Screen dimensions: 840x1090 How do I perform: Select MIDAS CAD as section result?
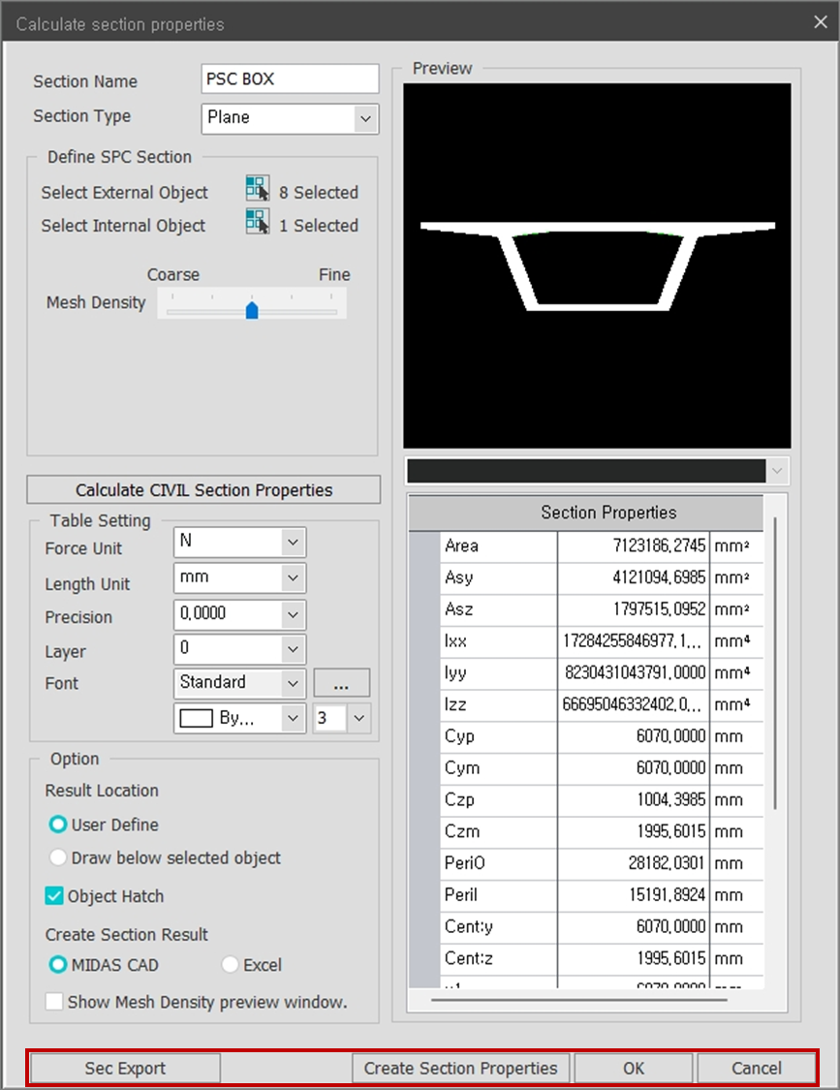[x=58, y=965]
